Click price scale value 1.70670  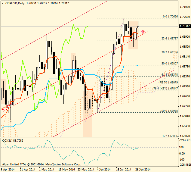tap(185, 17)
